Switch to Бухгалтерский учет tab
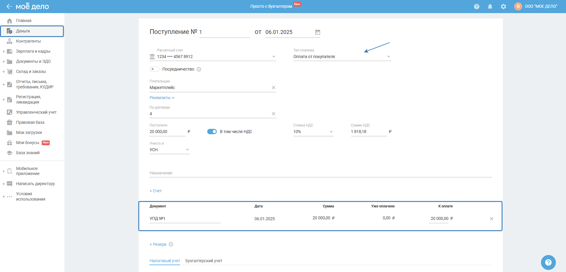The image size is (566, 272). coord(204,261)
